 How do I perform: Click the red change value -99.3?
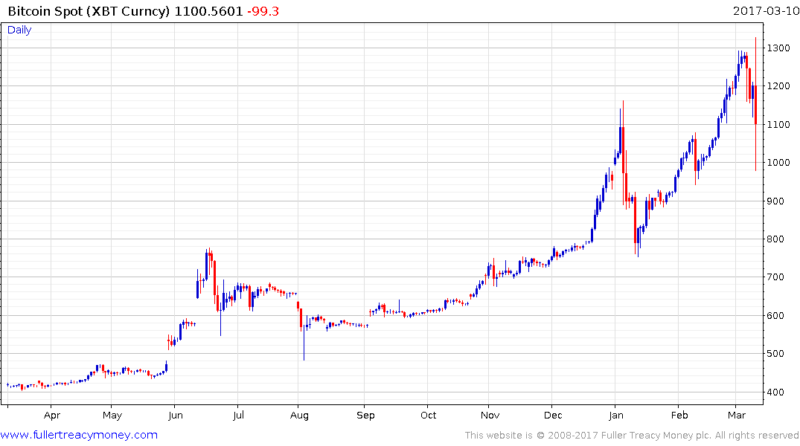click(263, 11)
